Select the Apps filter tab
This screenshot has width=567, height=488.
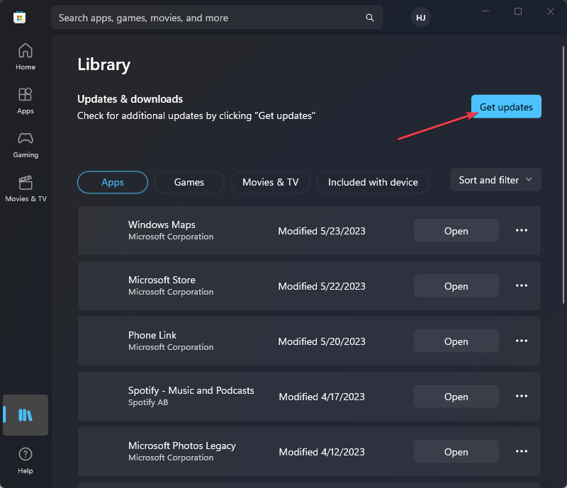coord(113,182)
